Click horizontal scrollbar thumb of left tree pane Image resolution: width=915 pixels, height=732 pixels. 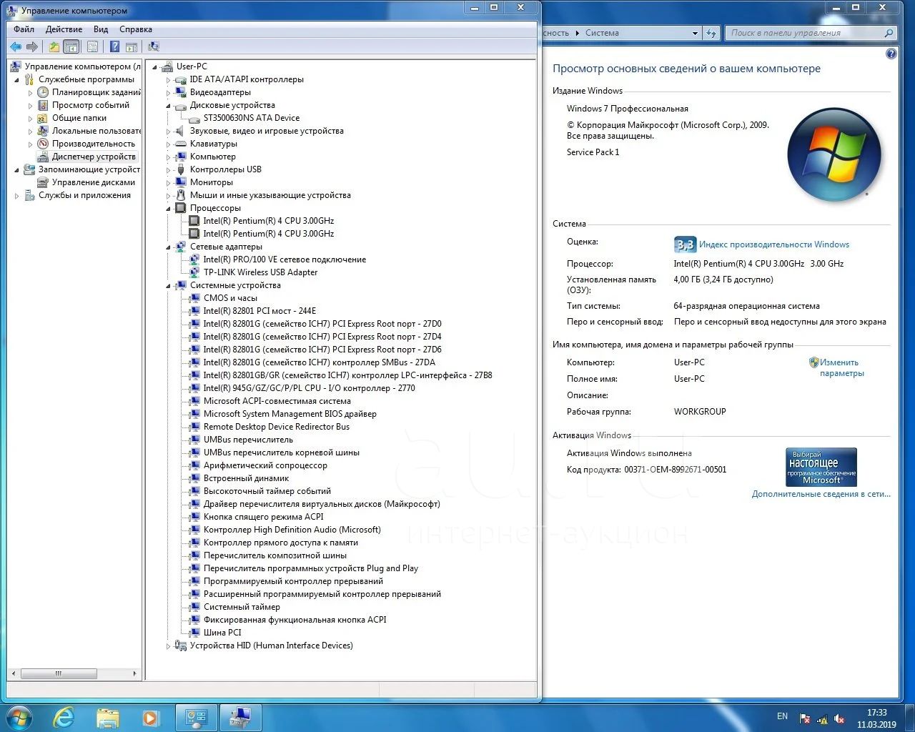(x=59, y=673)
